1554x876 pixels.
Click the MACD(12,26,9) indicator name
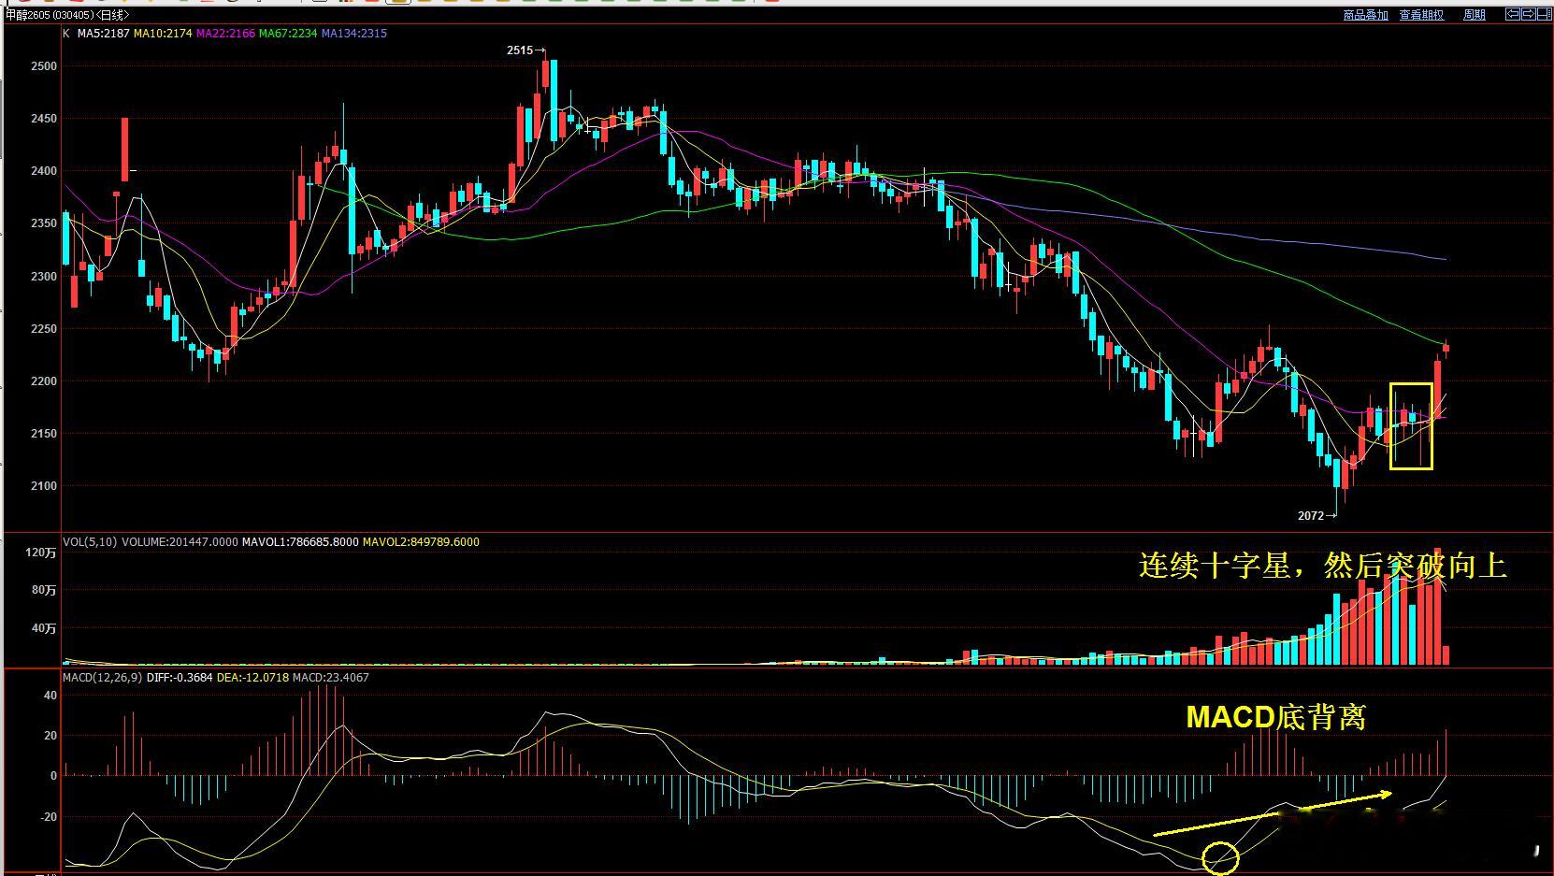103,678
